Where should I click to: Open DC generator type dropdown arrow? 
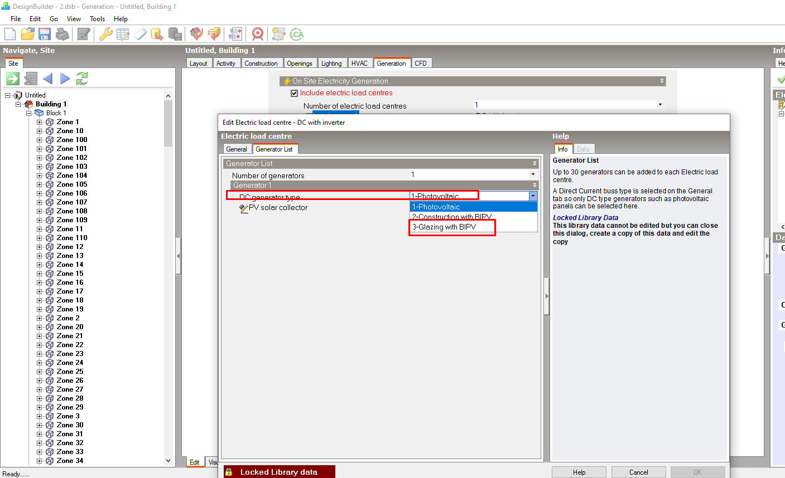pyautogui.click(x=533, y=196)
